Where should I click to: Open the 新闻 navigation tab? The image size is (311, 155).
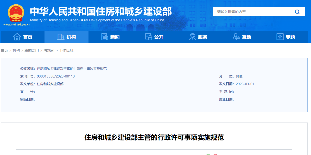(110, 37)
